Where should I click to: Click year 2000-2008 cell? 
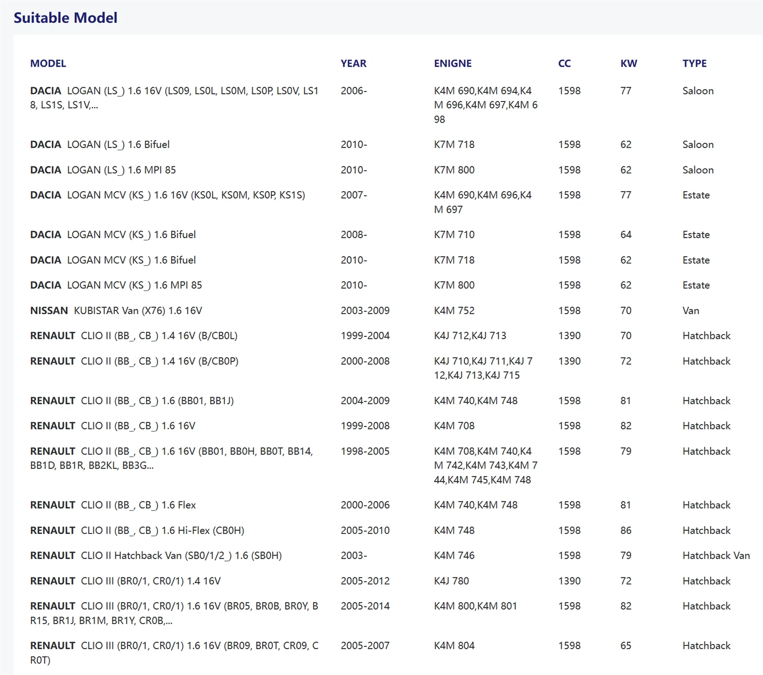pos(365,361)
